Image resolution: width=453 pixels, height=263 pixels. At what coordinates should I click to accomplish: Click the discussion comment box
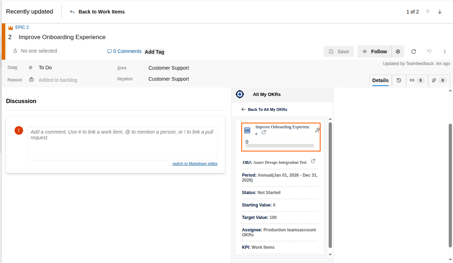click(123, 144)
